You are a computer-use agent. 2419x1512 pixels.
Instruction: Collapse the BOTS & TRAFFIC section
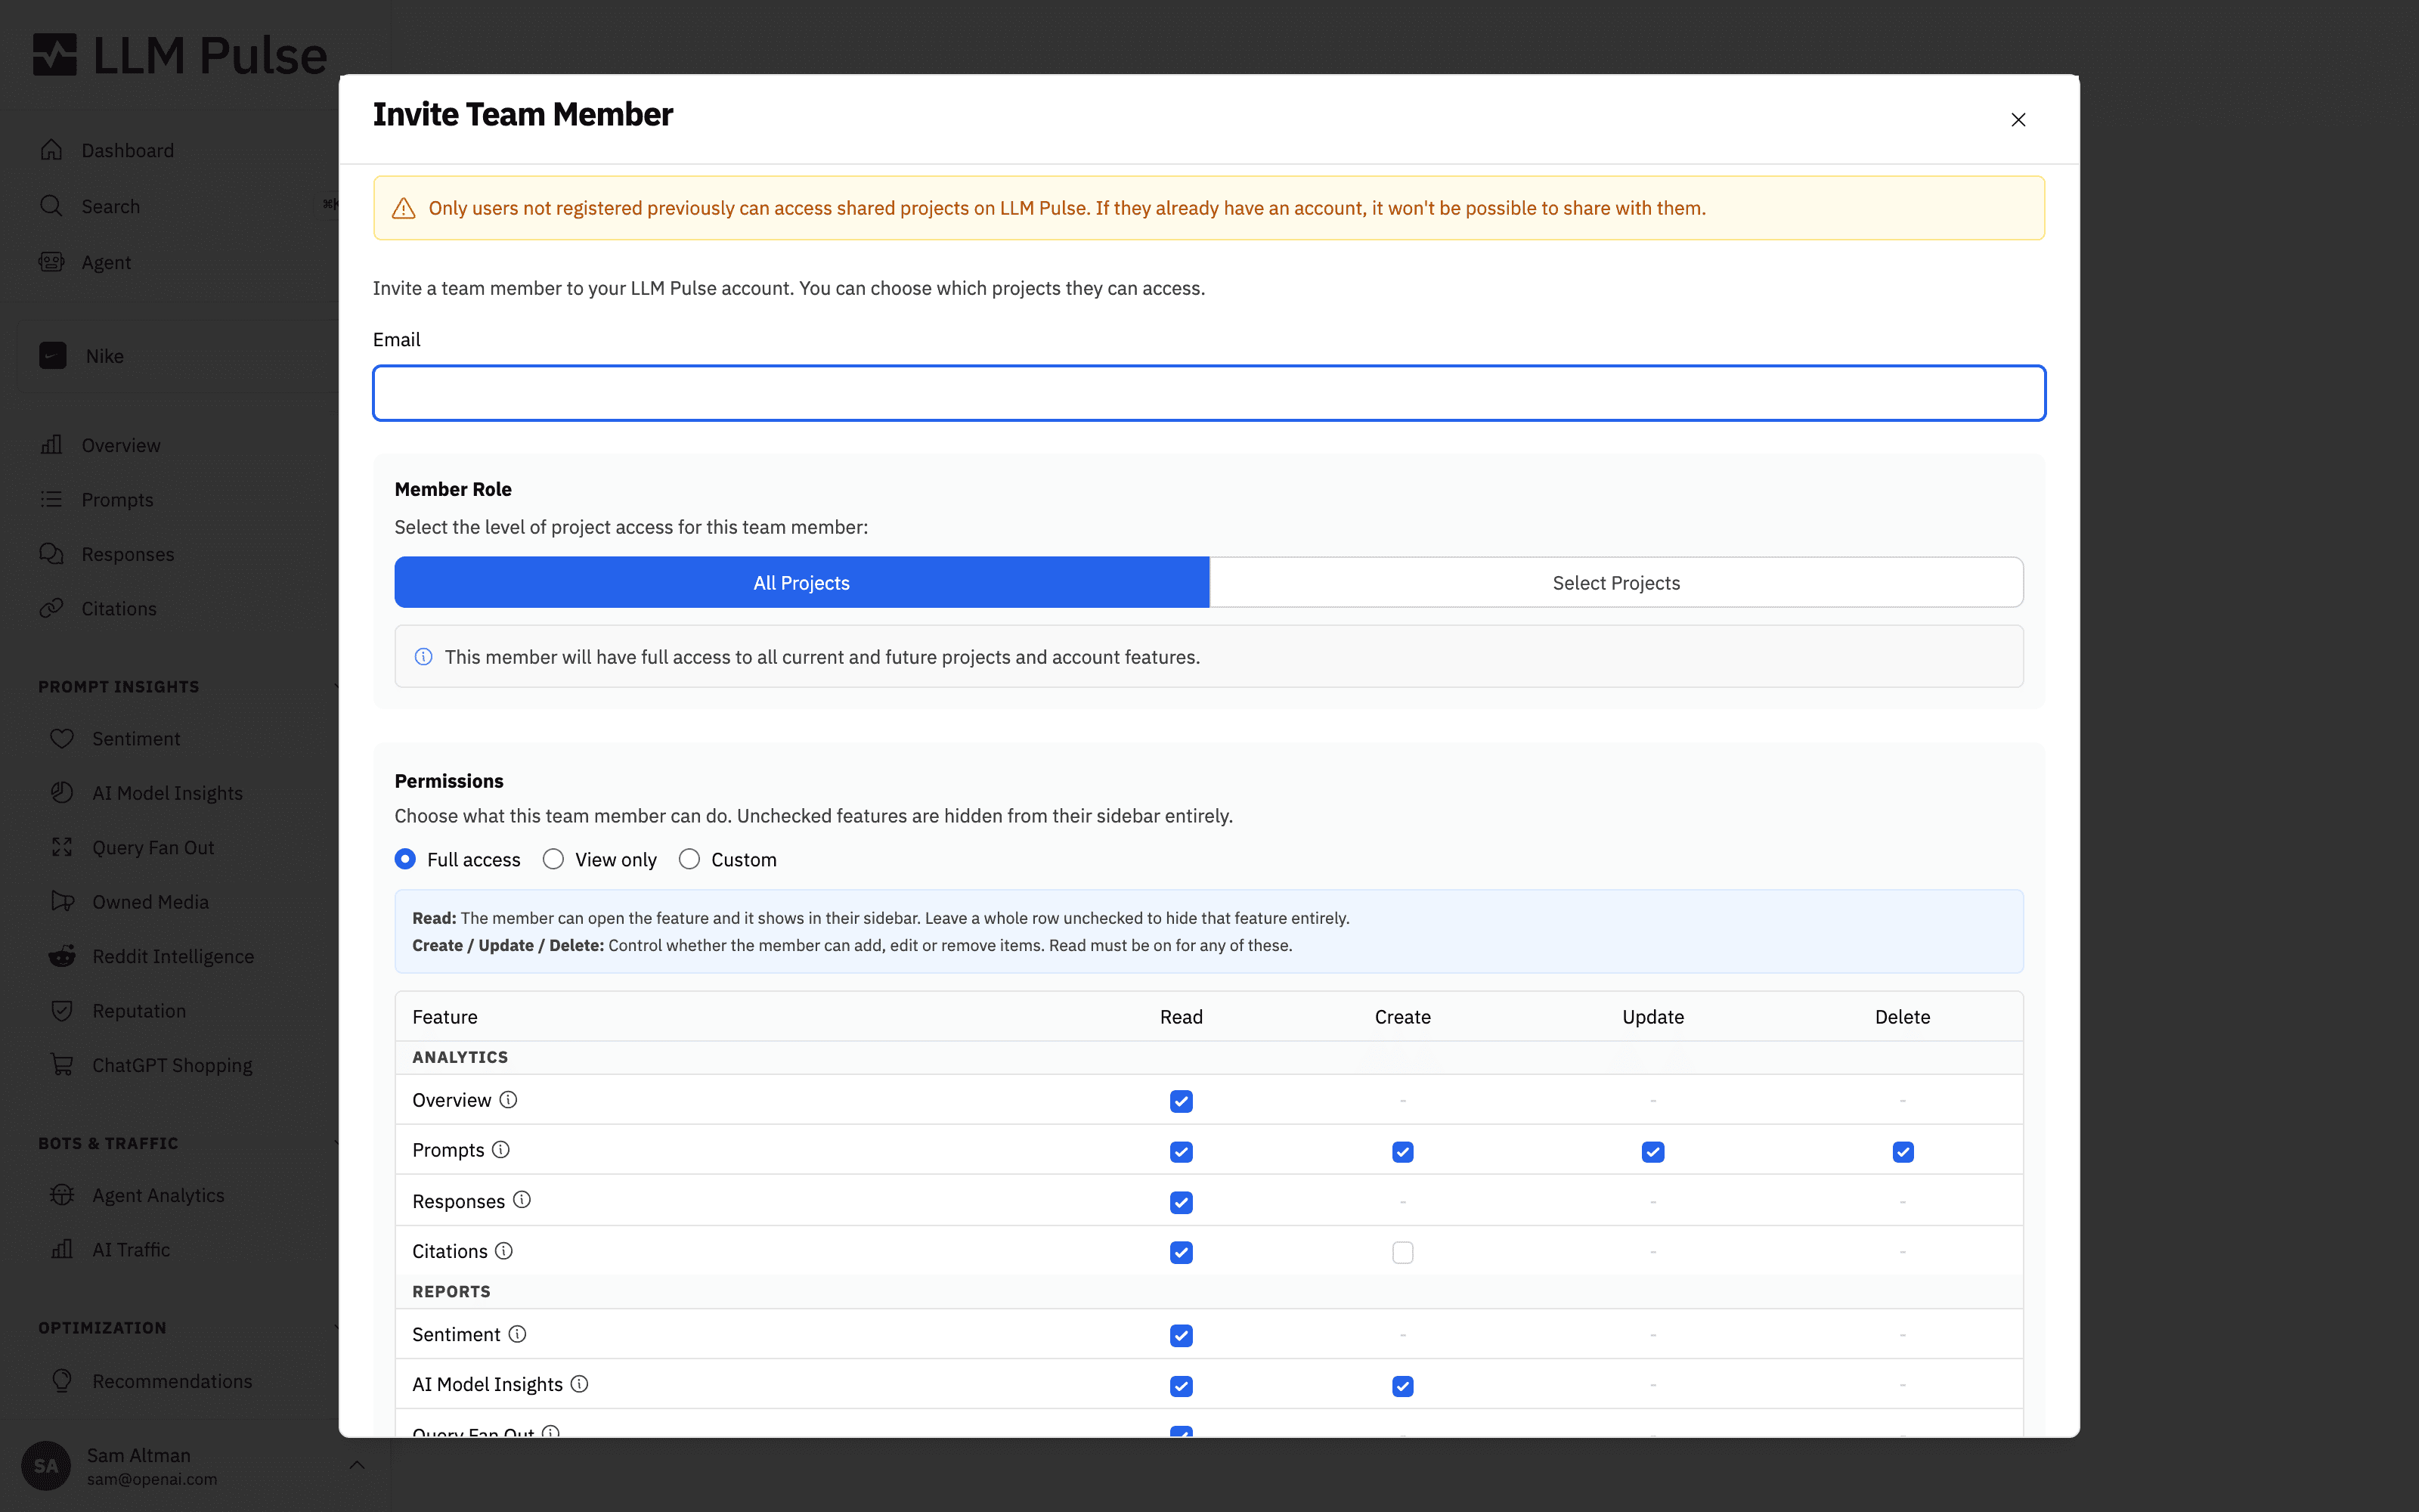190,1142
